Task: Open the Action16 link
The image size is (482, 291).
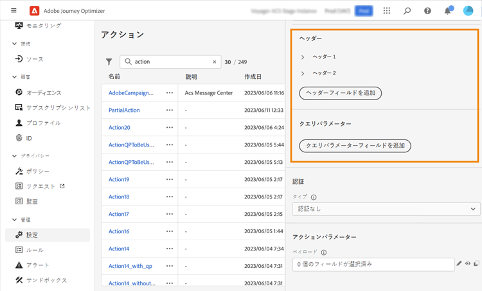Action: pyautogui.click(x=119, y=231)
